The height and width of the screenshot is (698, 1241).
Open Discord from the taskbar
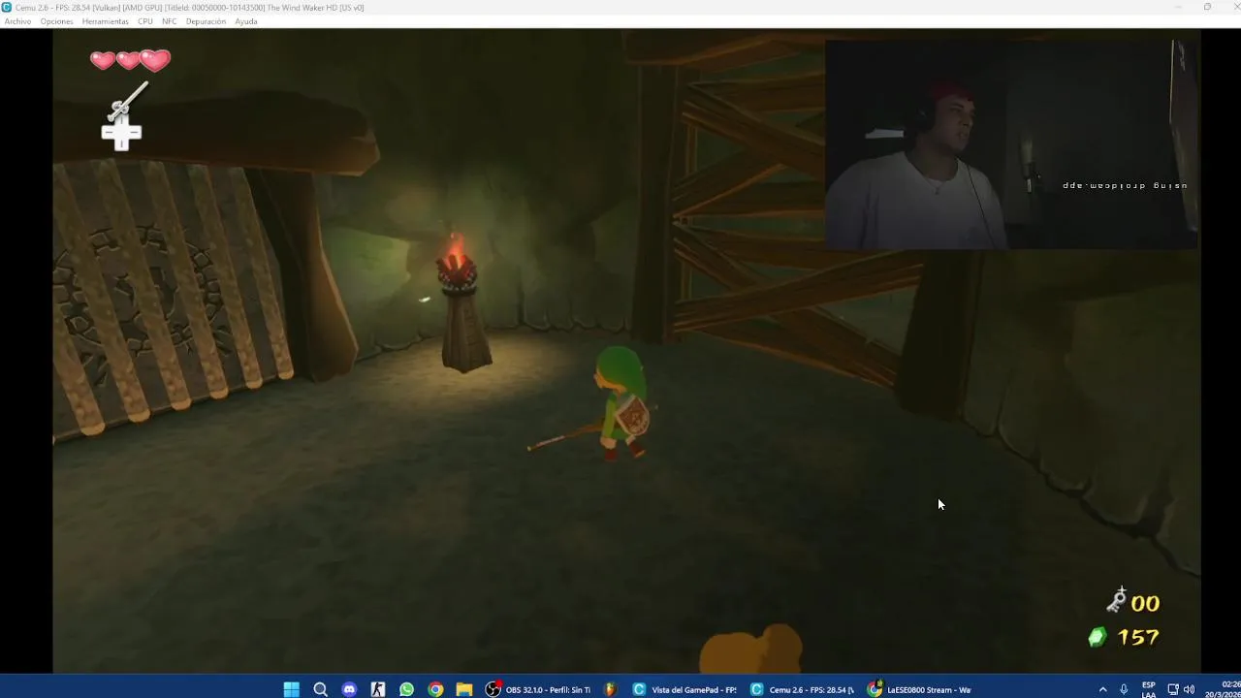[x=349, y=689]
